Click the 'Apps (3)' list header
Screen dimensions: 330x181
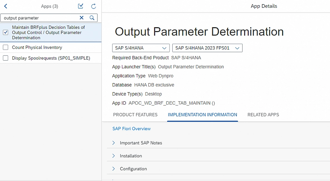[x=49, y=6]
